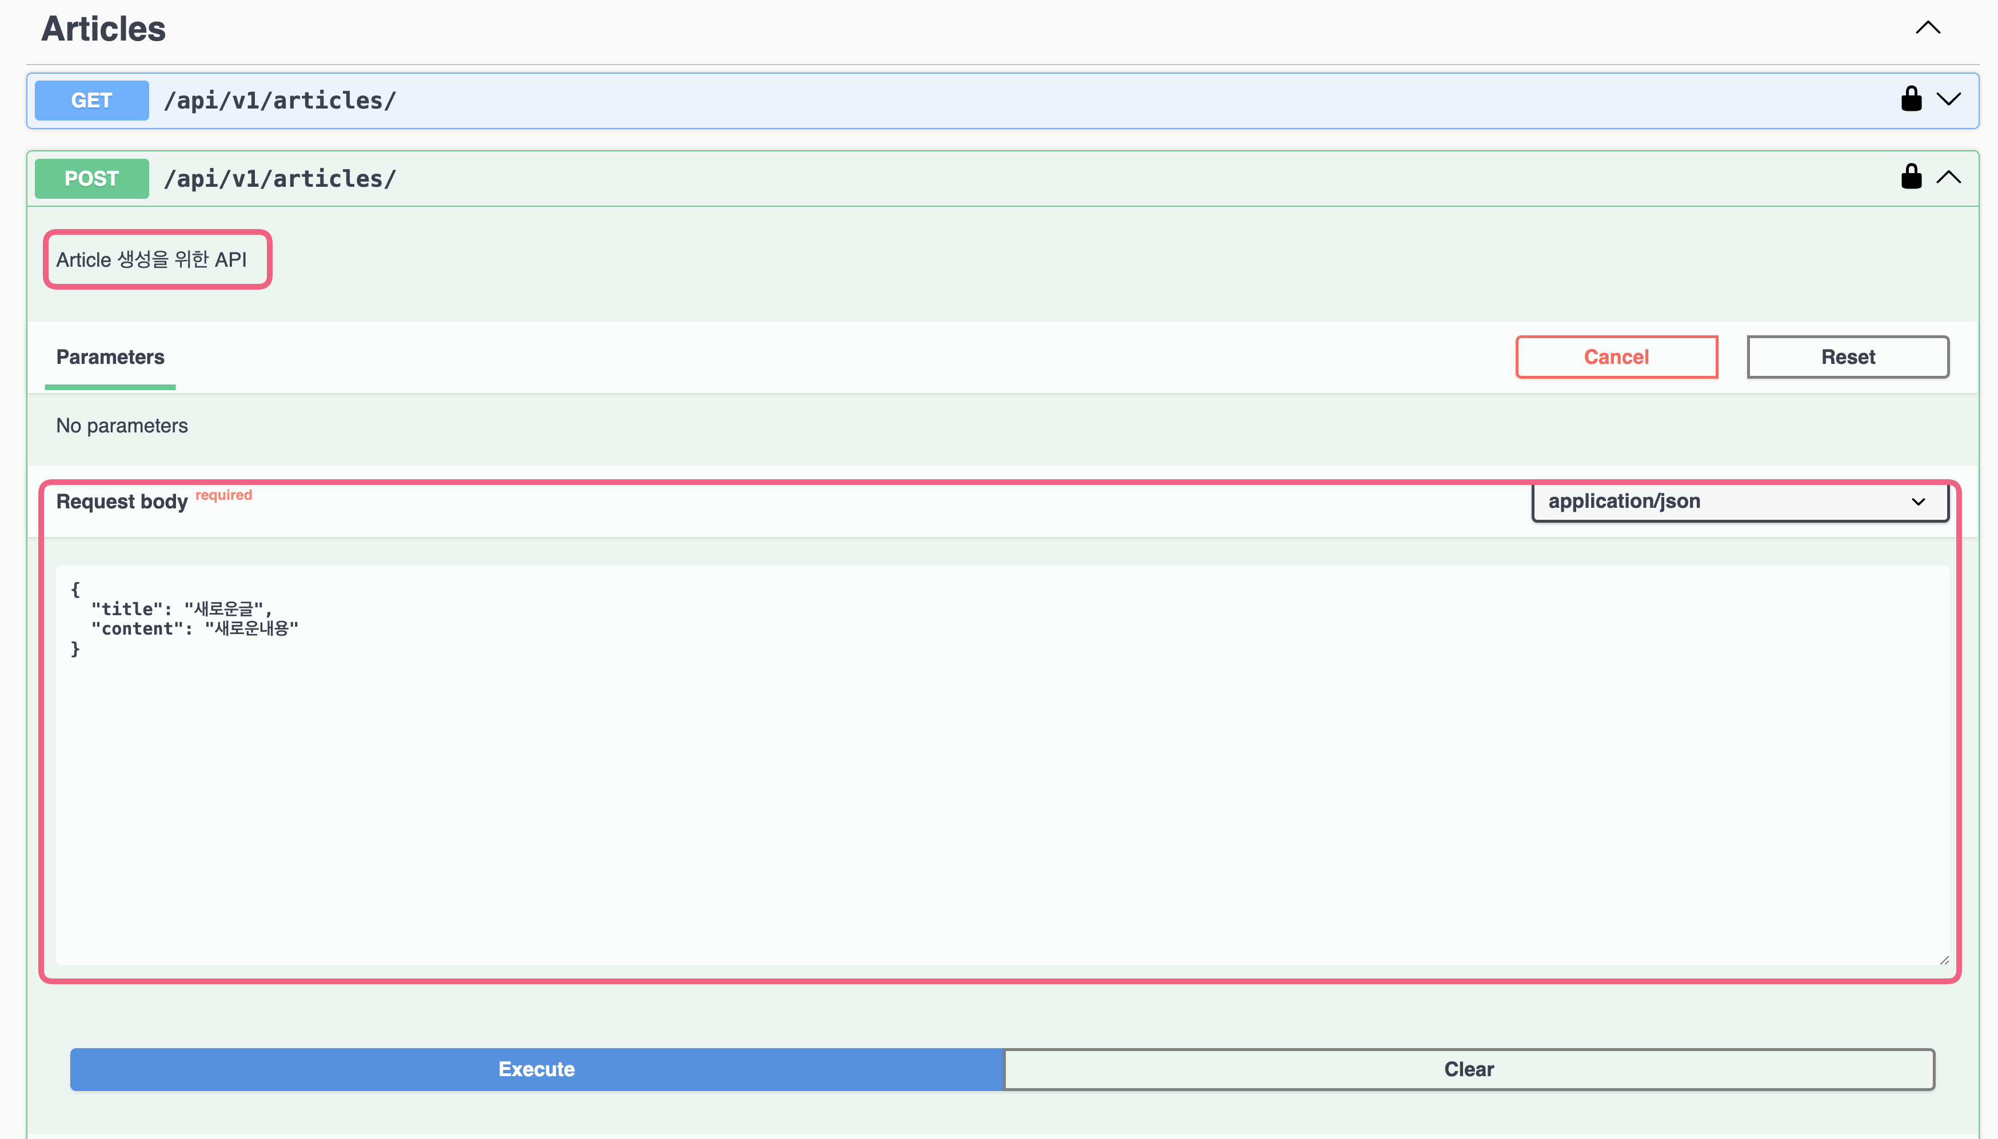The height and width of the screenshot is (1139, 1998).
Task: Click the Articles section heading
Action: point(103,29)
